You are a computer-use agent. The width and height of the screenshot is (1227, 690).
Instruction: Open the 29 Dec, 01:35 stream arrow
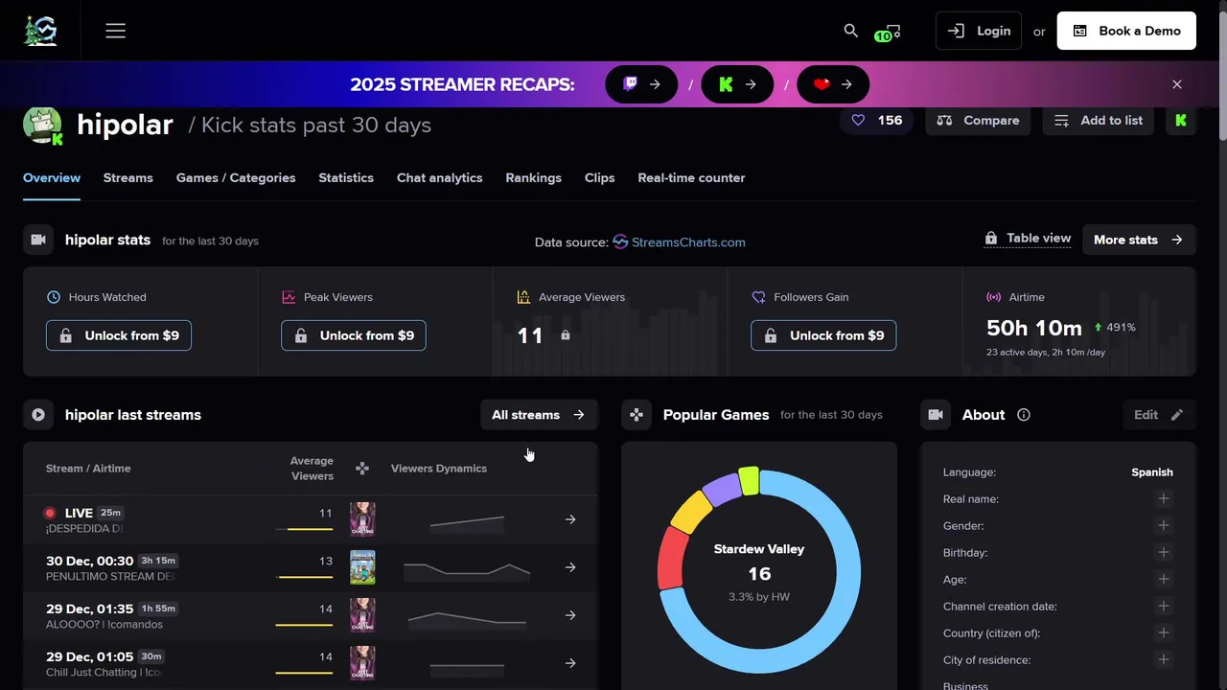[x=570, y=615]
